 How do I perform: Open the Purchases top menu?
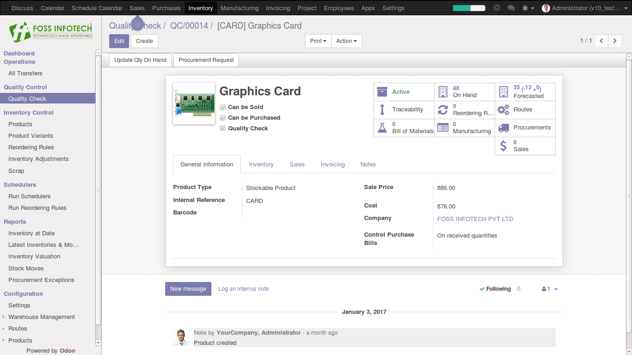(x=167, y=8)
